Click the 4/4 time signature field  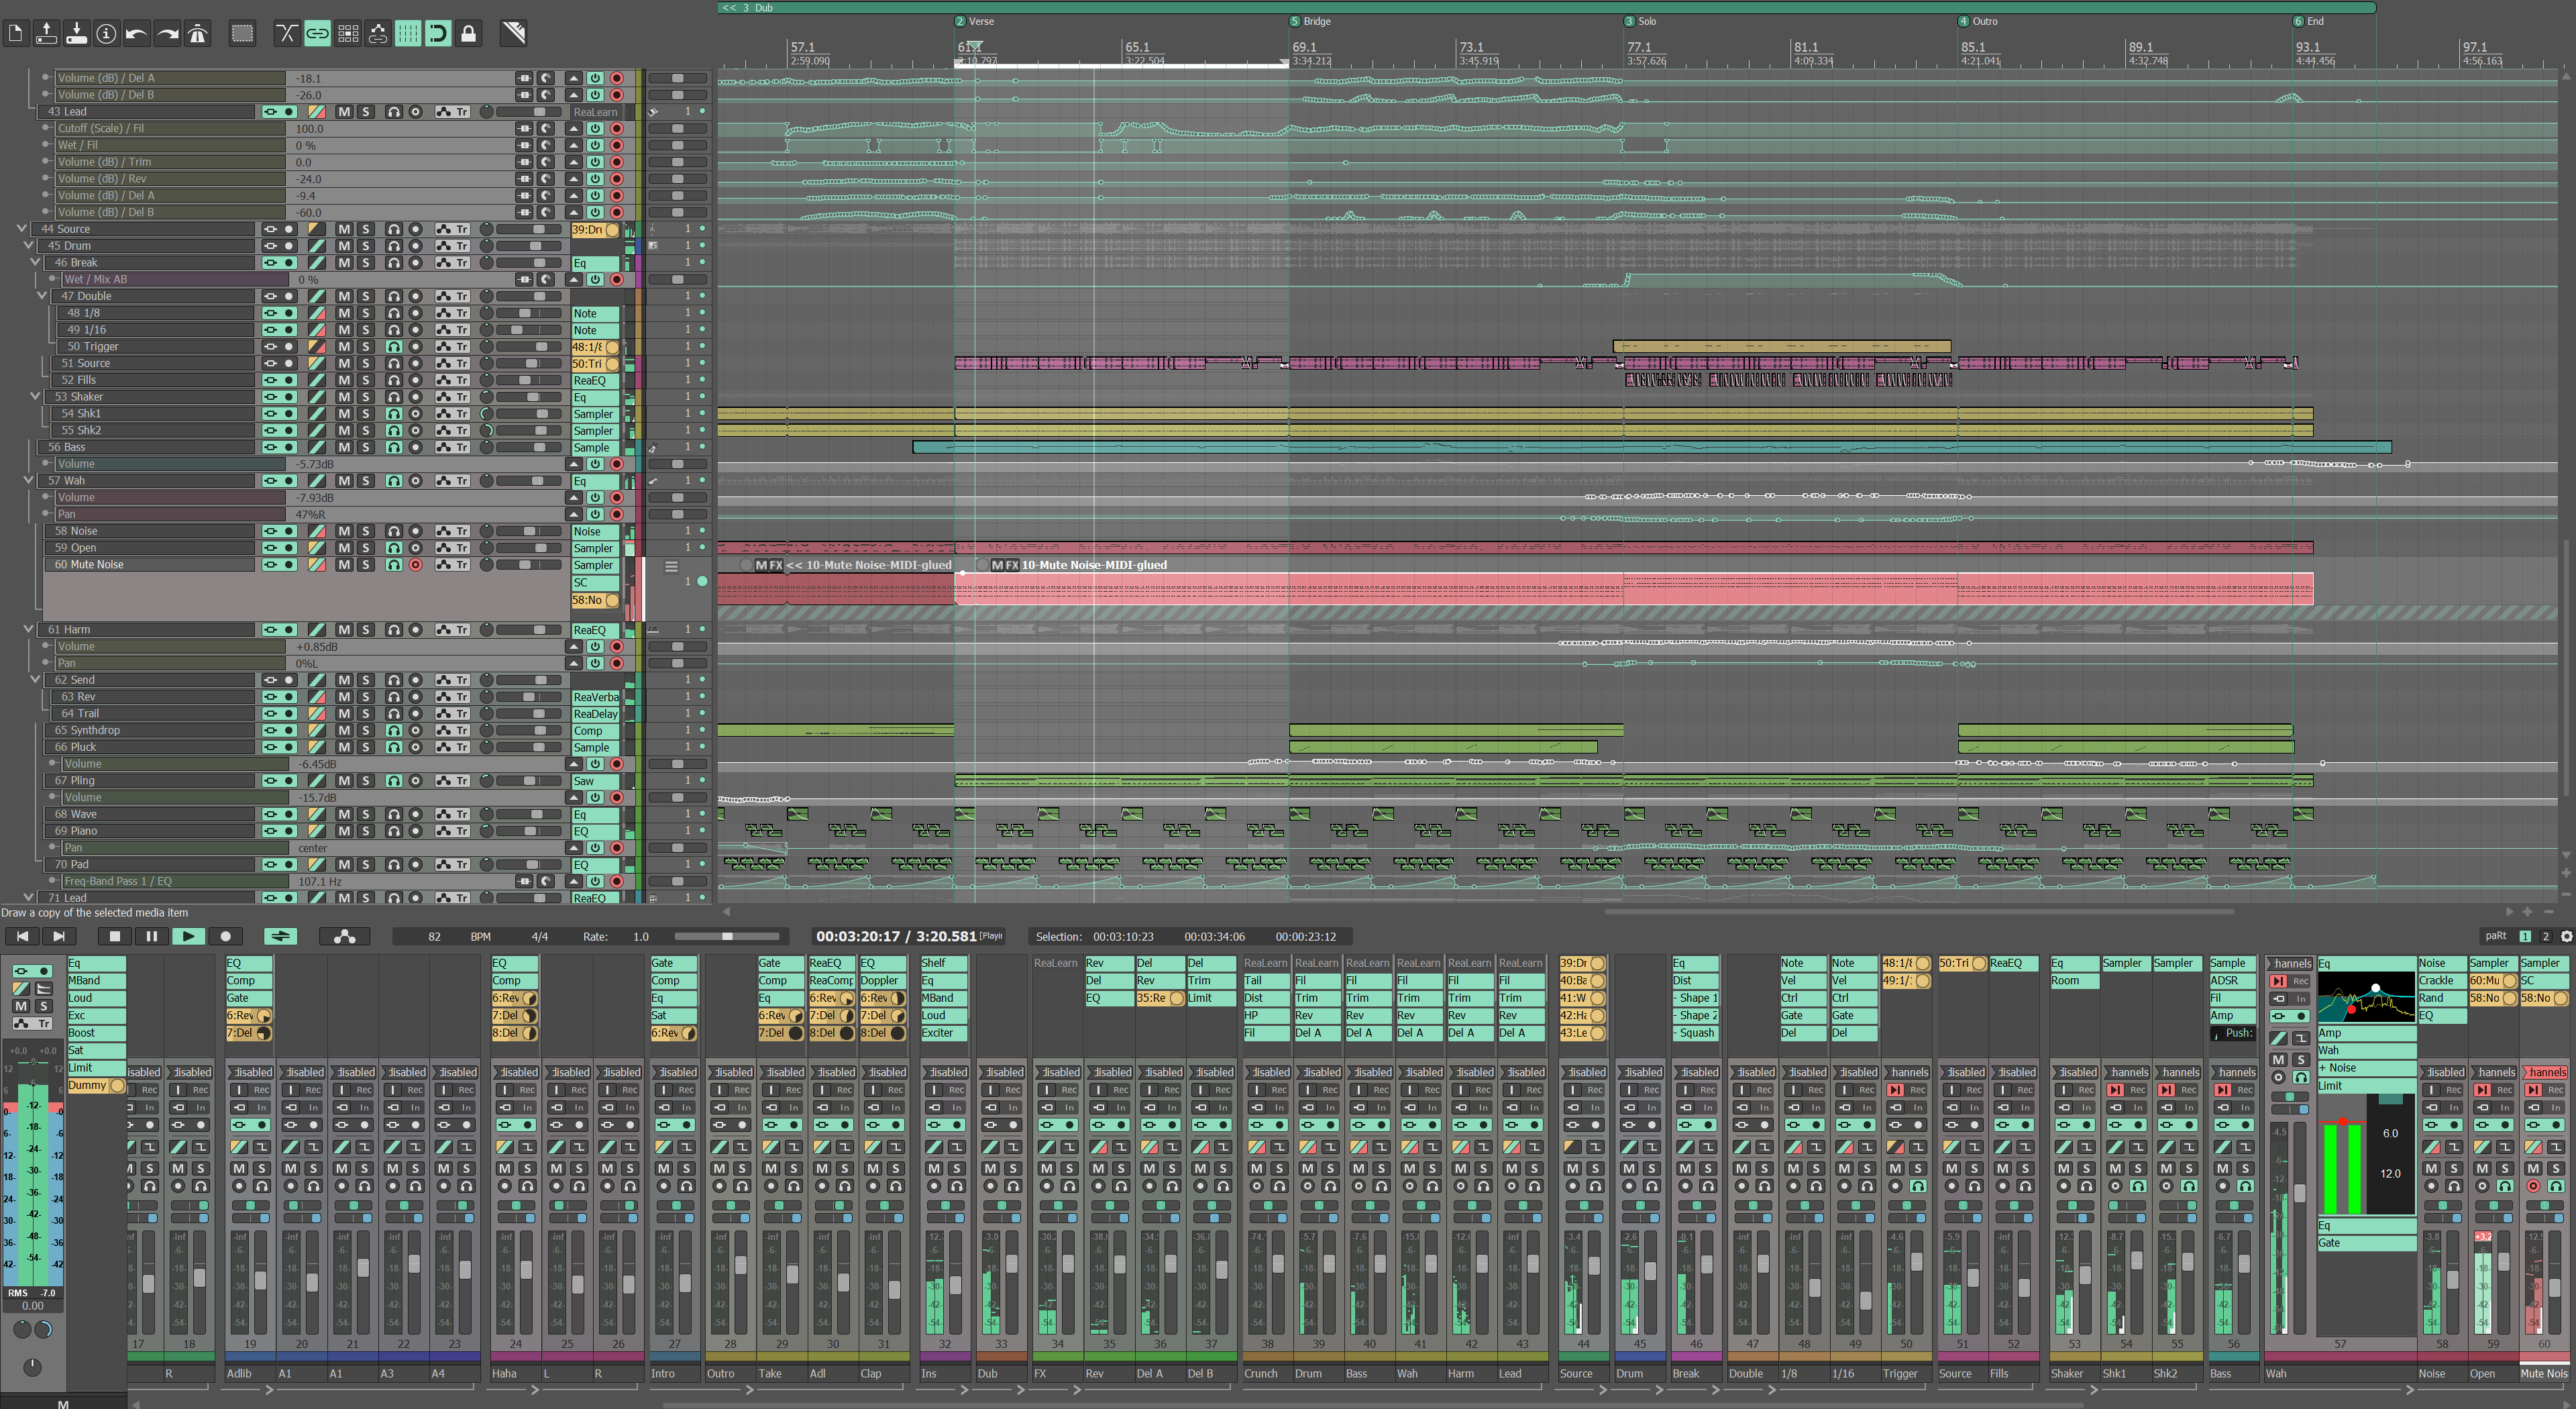[x=539, y=937]
